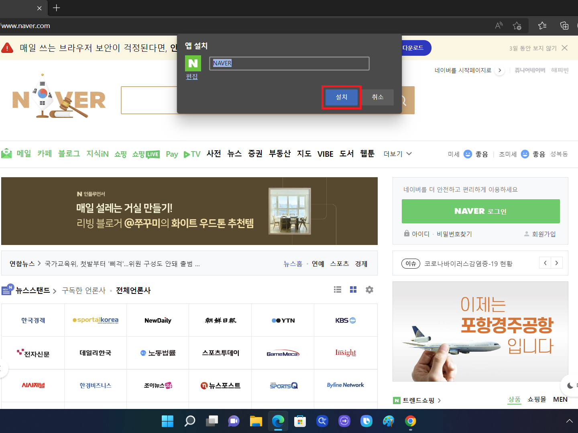Close the security banner with X
578x433 pixels.
pyautogui.click(x=565, y=48)
